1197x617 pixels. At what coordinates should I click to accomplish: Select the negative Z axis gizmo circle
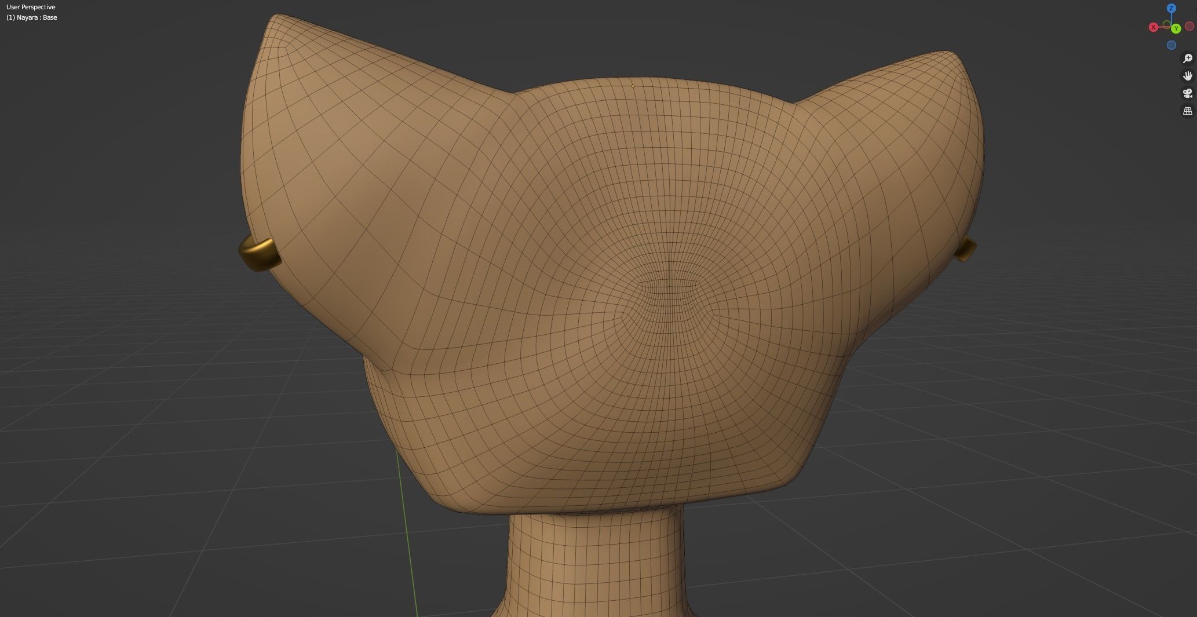(x=1172, y=45)
